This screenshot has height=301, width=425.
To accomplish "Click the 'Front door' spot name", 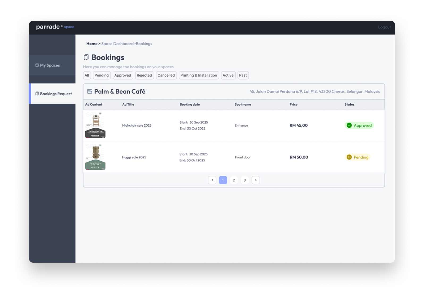I will pos(243,157).
